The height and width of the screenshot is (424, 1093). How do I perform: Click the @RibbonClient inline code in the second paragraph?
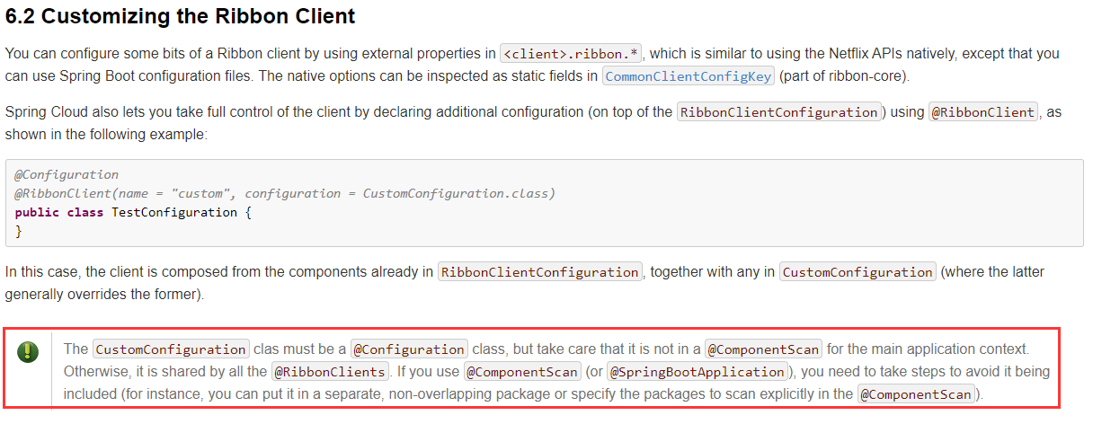(983, 112)
